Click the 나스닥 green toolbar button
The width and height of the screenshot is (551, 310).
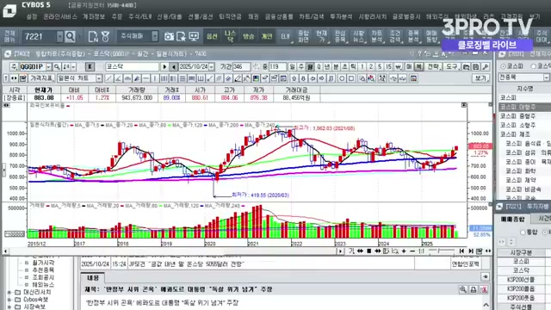[x=230, y=36]
